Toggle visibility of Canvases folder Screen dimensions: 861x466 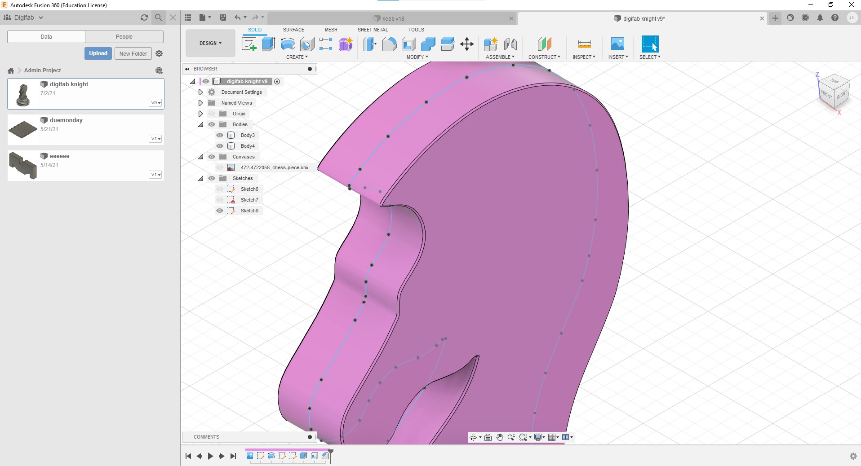point(212,157)
